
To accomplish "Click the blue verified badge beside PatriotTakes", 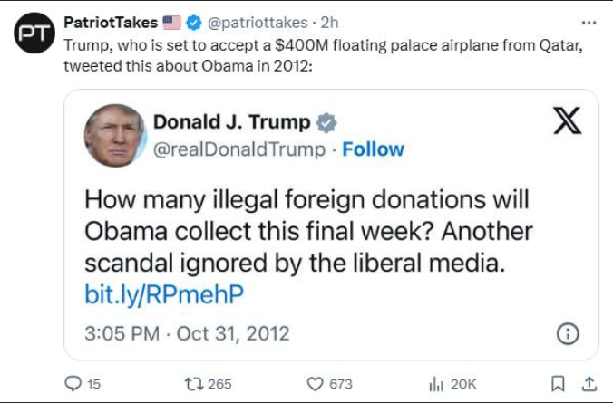I will (x=193, y=23).
